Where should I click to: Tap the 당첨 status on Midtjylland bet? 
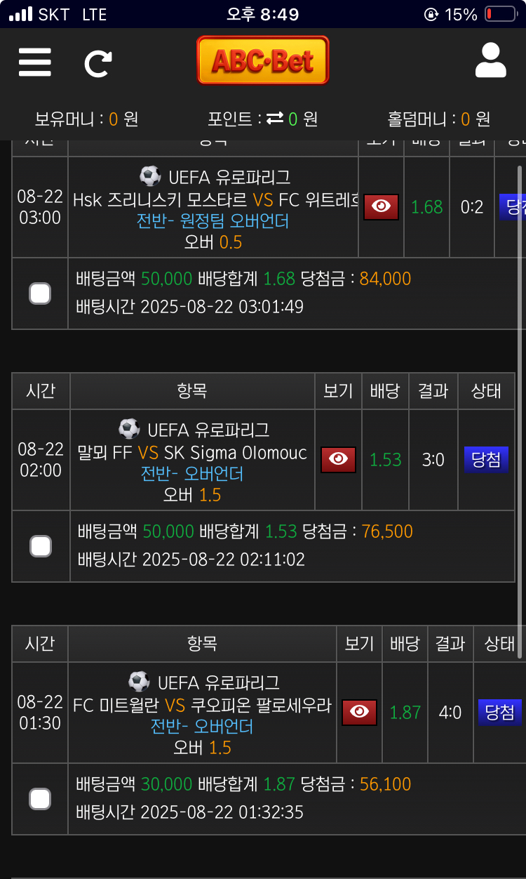pyautogui.click(x=499, y=713)
